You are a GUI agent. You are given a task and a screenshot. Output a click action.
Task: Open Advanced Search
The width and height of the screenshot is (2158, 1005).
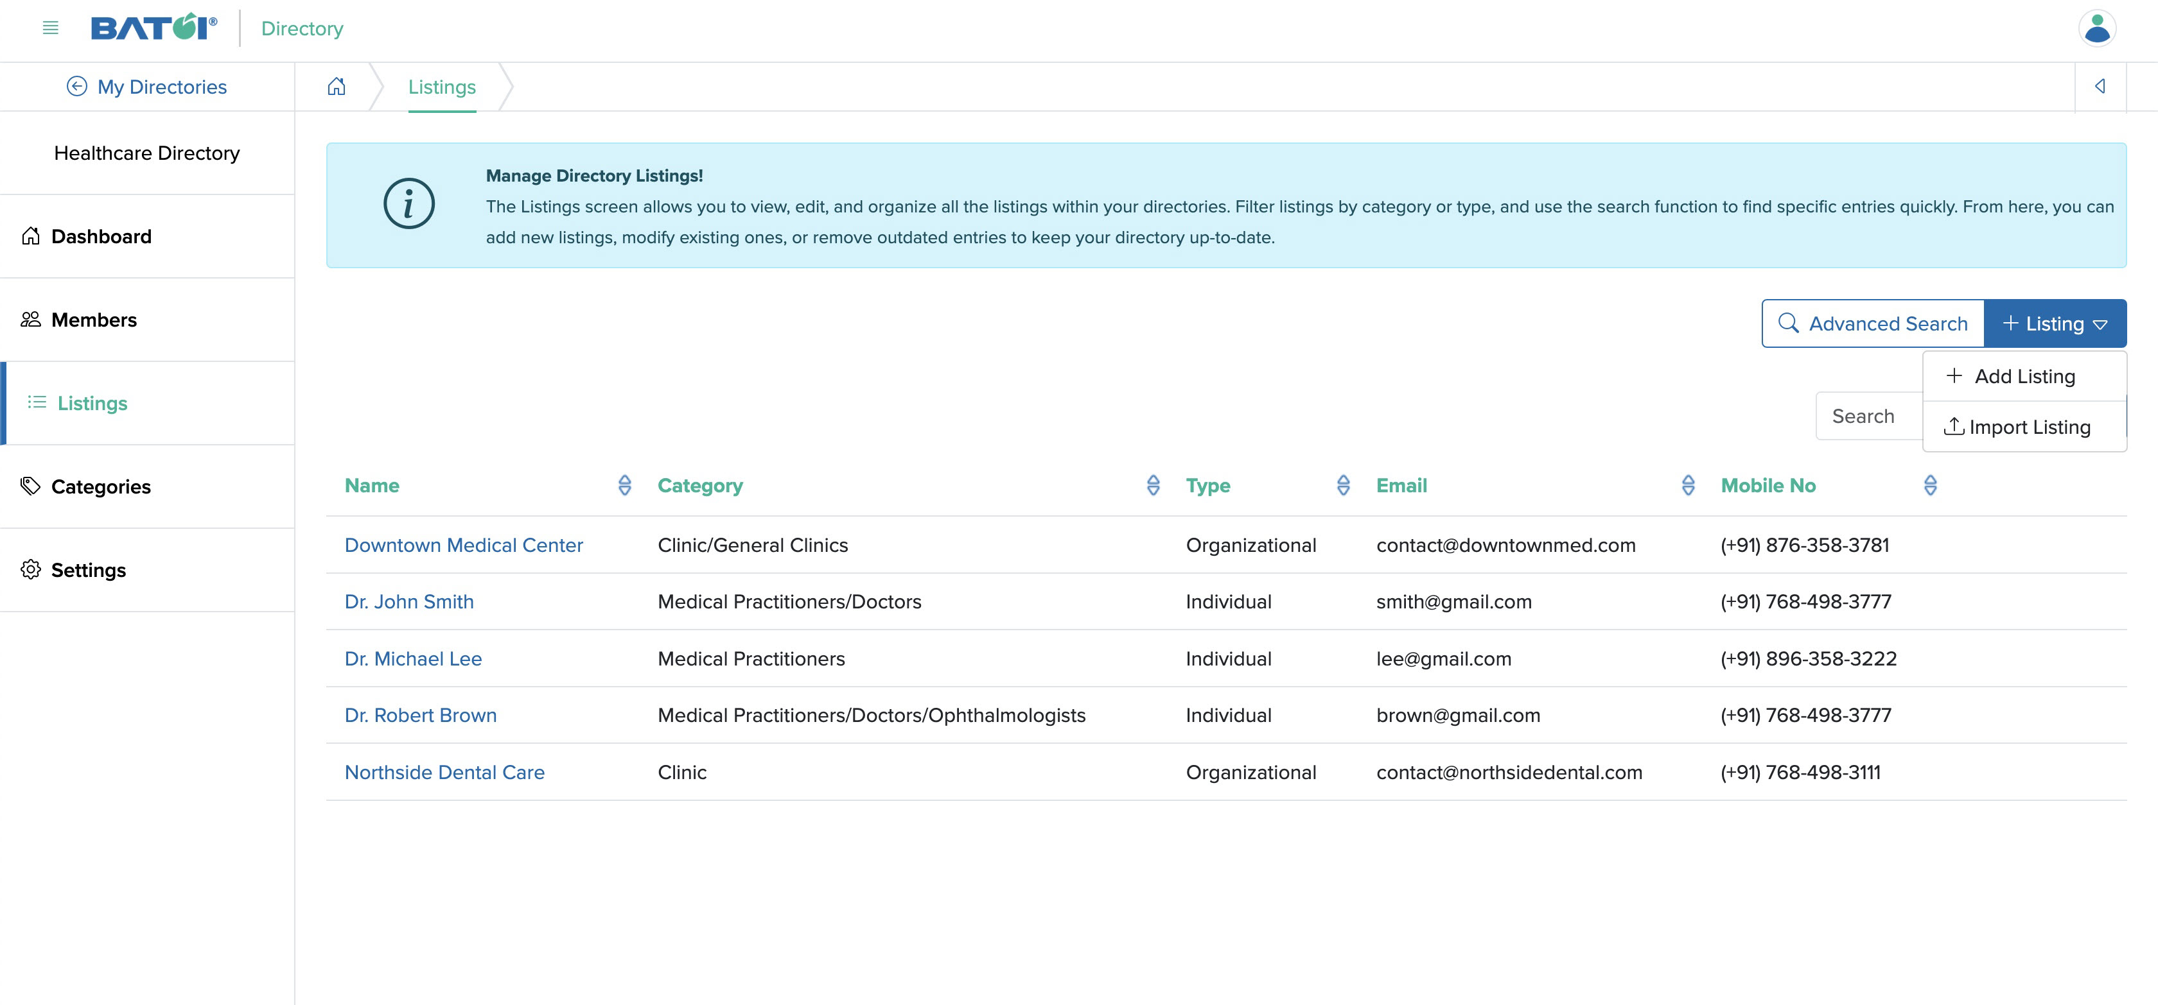click(1872, 323)
